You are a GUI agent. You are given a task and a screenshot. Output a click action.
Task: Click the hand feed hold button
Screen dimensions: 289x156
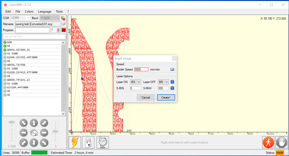[x=282, y=142]
